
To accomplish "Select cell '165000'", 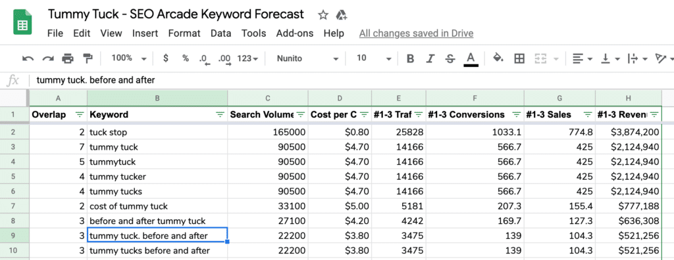I will [x=268, y=132].
